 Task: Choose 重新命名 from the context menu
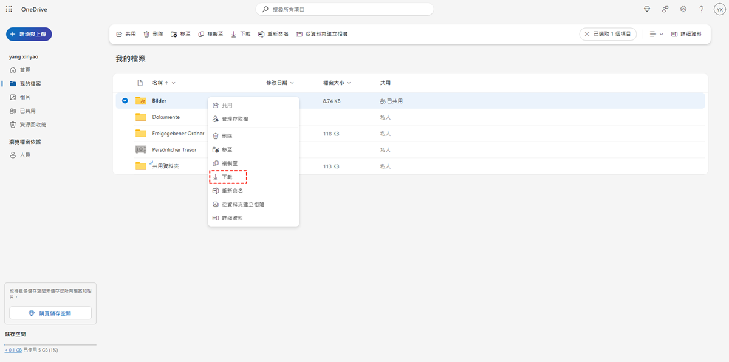coord(232,191)
